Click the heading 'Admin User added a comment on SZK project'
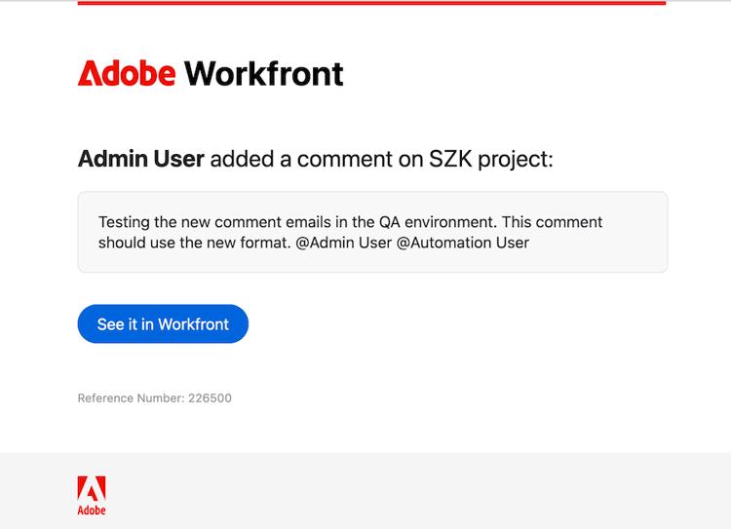Viewport: 731px width, 529px height. tap(315, 159)
